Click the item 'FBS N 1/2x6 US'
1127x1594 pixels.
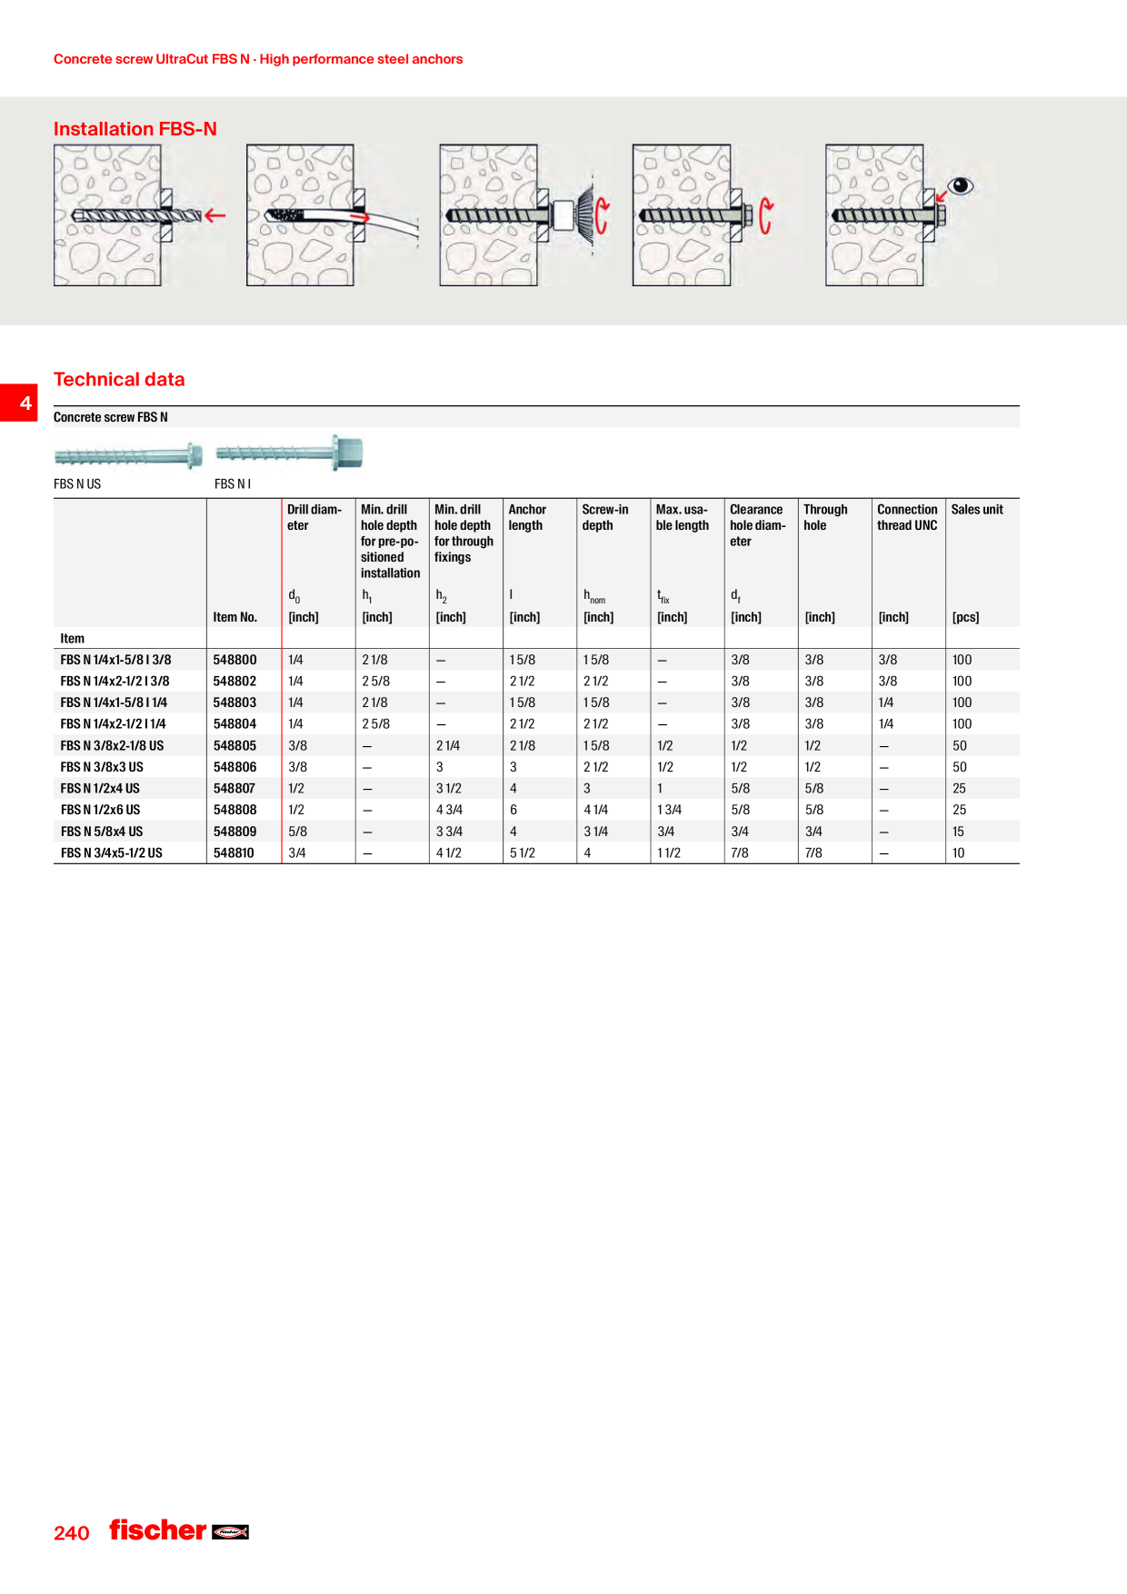(x=100, y=810)
